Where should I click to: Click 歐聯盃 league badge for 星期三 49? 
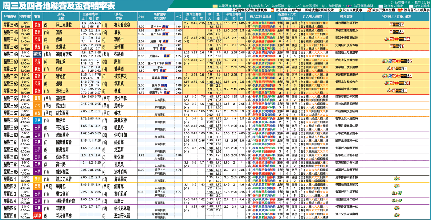(x=37, y=54)
